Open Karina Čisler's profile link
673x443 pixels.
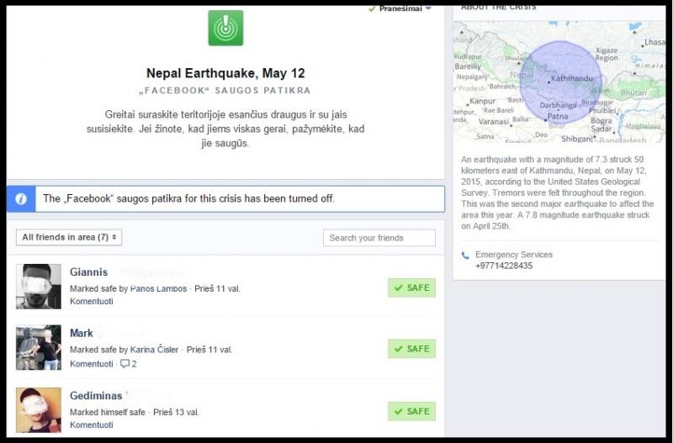tap(154, 350)
